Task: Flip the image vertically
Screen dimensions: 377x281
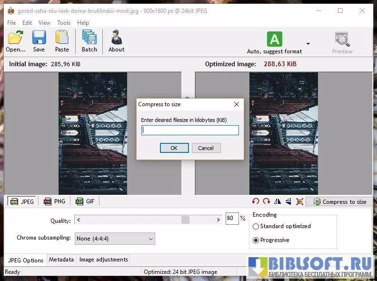Action: [x=288, y=201]
